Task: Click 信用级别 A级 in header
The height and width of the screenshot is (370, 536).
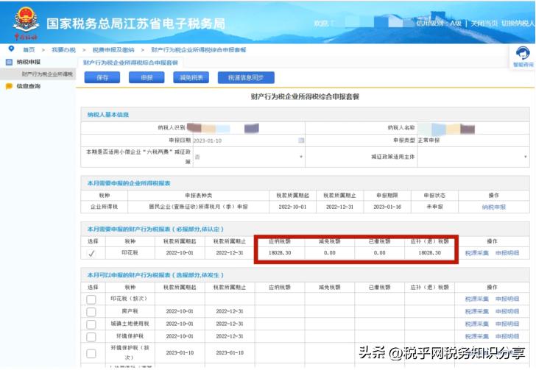Action: [439, 24]
